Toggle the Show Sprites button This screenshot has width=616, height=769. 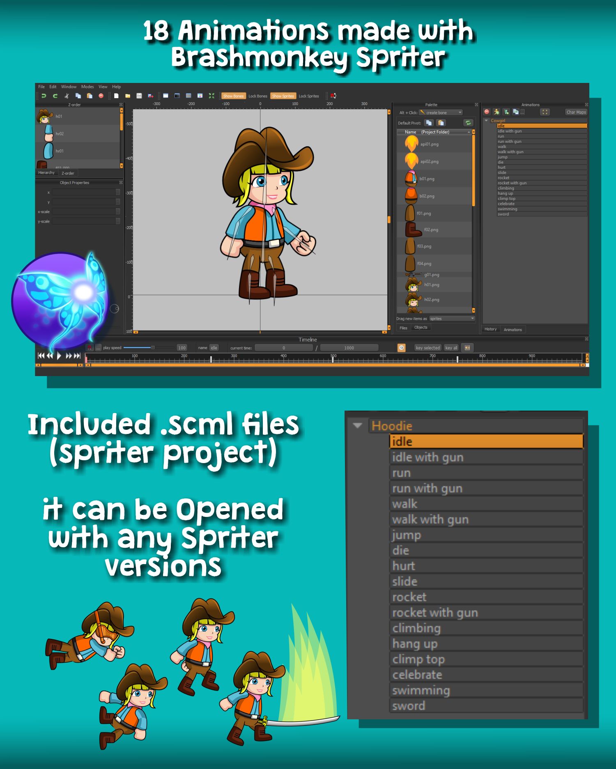pyautogui.click(x=283, y=96)
